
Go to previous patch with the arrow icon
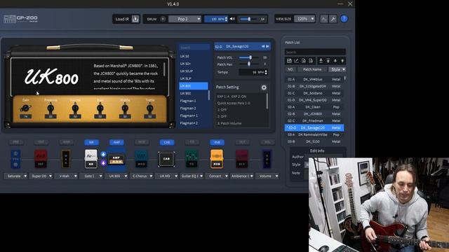(263, 46)
